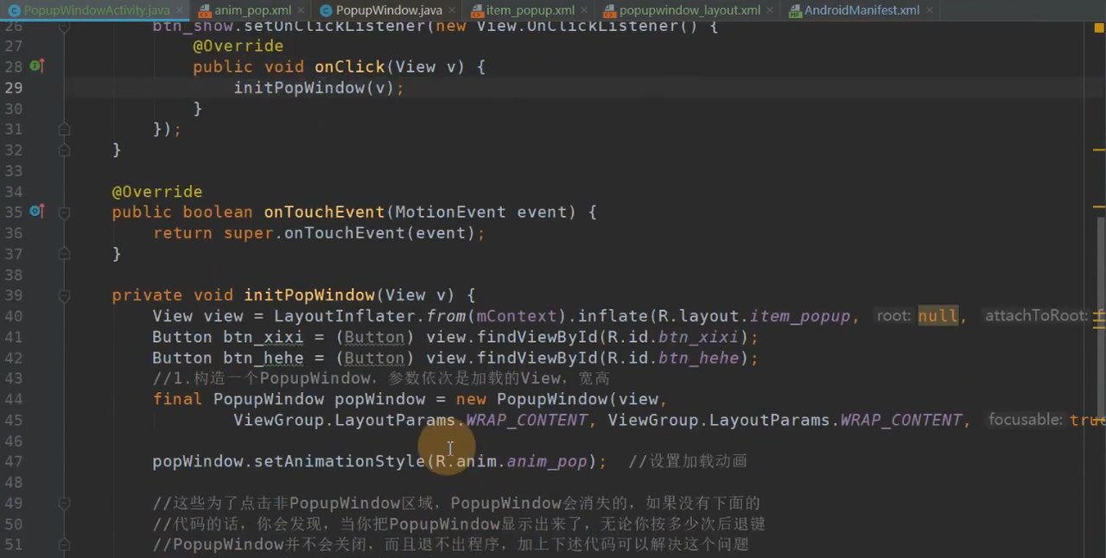Viewport: 1106px width, 558px height.
Task: Select the PopupWindow.java tab
Action: (389, 10)
